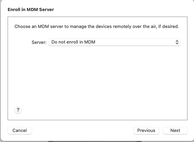Show help for MDM enrollment

tap(18, 110)
